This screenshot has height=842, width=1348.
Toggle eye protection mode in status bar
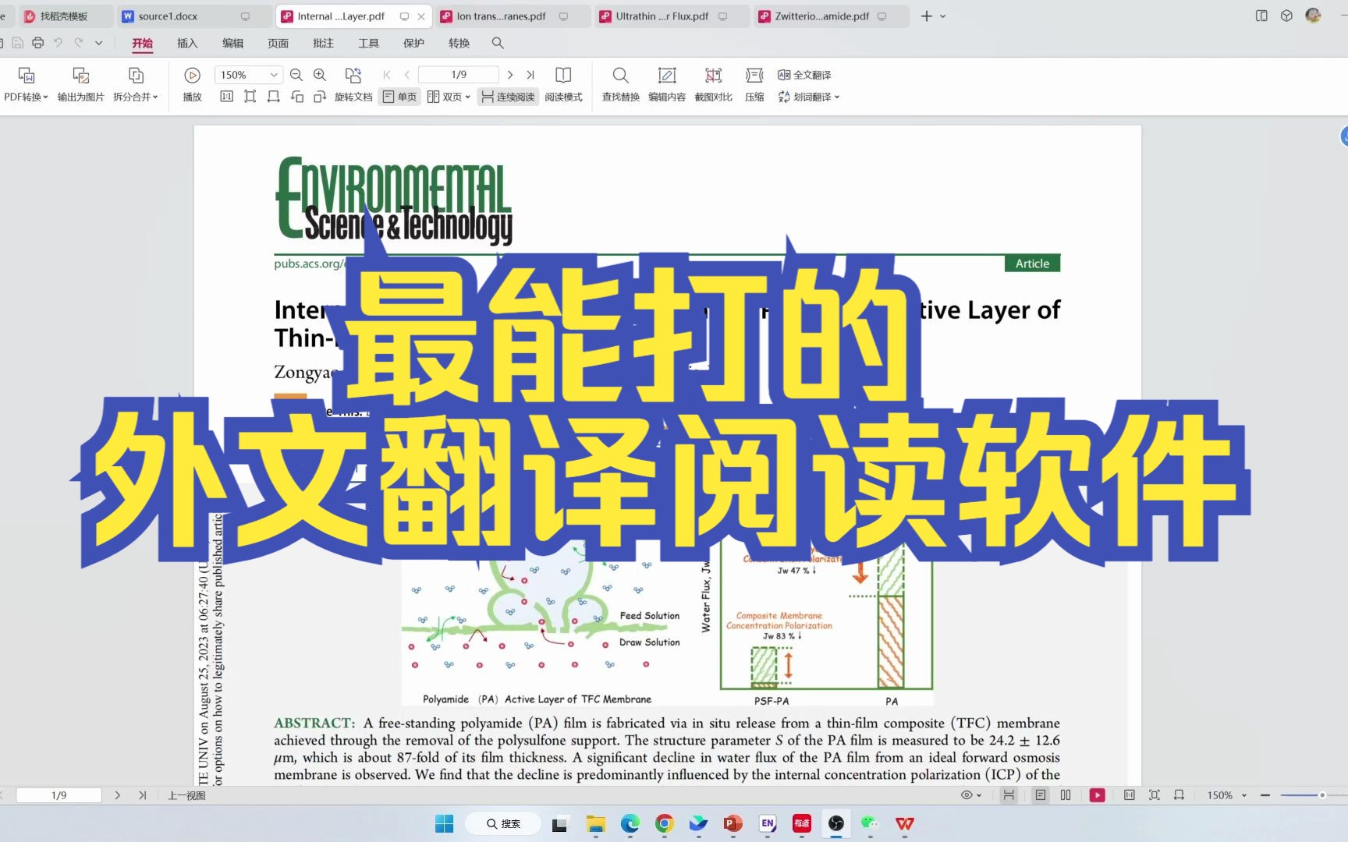point(967,795)
